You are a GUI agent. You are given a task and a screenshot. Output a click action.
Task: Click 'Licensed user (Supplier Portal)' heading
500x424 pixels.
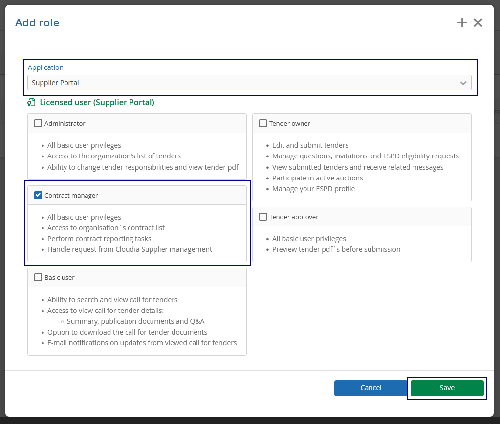pyautogui.click(x=97, y=102)
